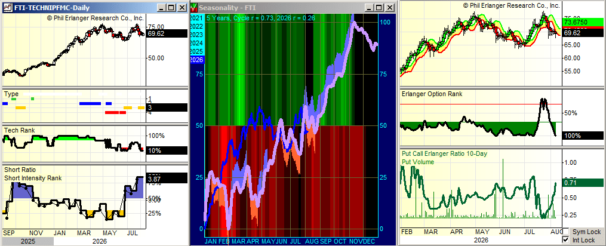Click the 2025 year band on time axis
Viewport: 606px width, 246px height.
(x=26, y=241)
